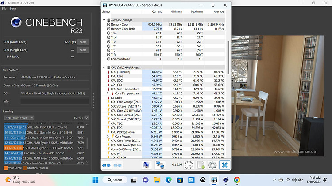Open the Xbox app on the taskbar
Image resolution: width=332 pixels, height=186 pixels.
203,180
